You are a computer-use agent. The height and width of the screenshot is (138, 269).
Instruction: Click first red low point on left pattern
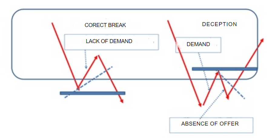[78, 88]
